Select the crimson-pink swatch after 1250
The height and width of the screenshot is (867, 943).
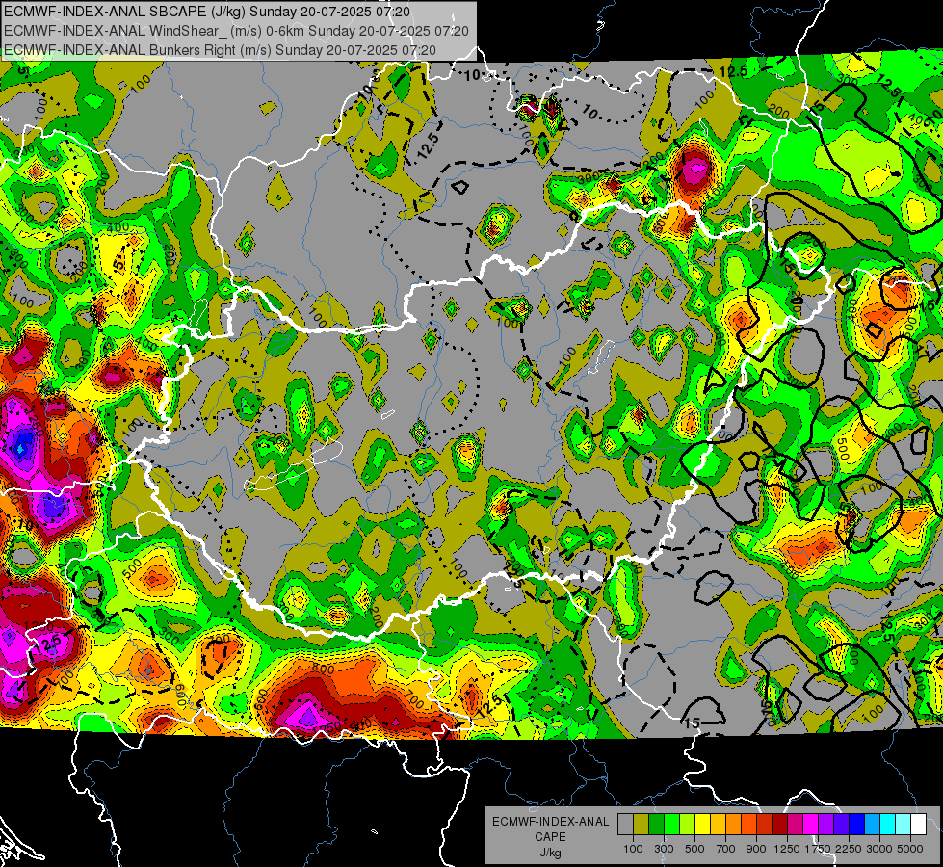click(x=795, y=825)
